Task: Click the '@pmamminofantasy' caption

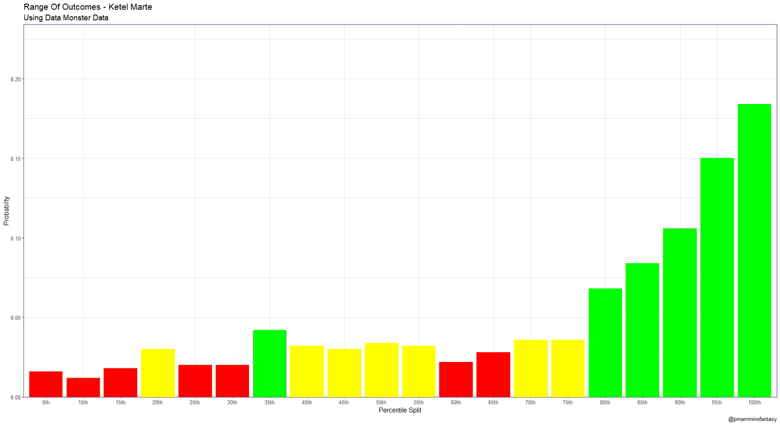Action: click(x=751, y=420)
